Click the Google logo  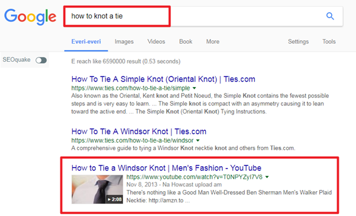coord(30,17)
